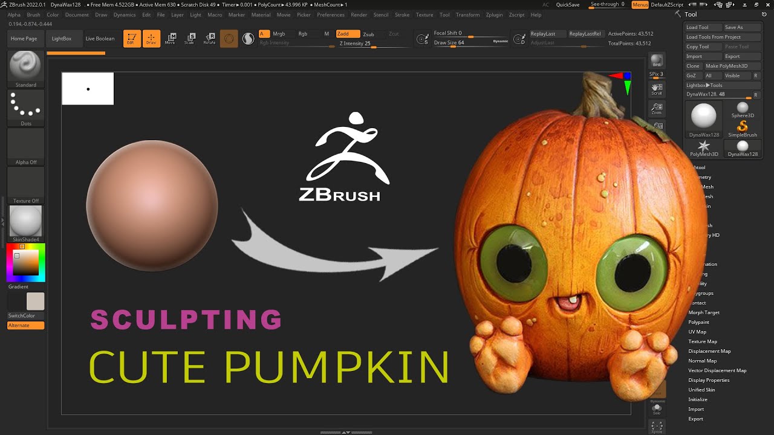Toggle the Menus button

640,5
